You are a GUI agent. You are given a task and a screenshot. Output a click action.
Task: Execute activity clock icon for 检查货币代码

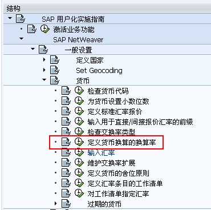(79, 91)
